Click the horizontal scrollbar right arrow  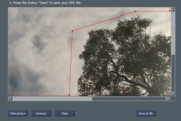point(168,99)
